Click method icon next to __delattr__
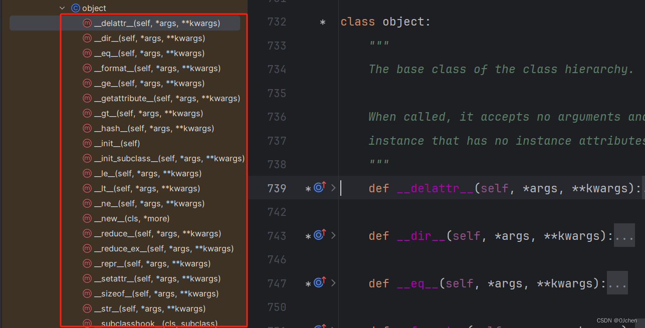 coord(87,23)
